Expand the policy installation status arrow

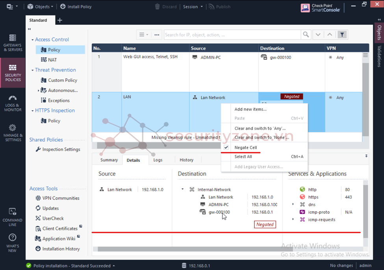pyautogui.click(x=114, y=266)
